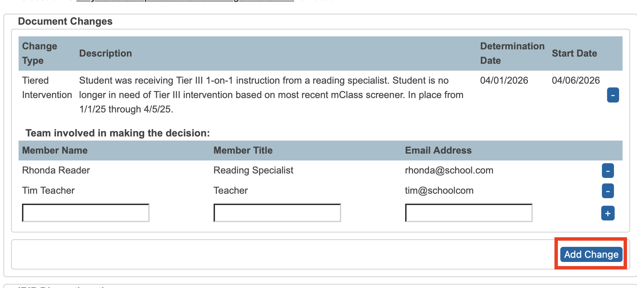
Task: Click the plus button to add member
Action: pos(607,213)
